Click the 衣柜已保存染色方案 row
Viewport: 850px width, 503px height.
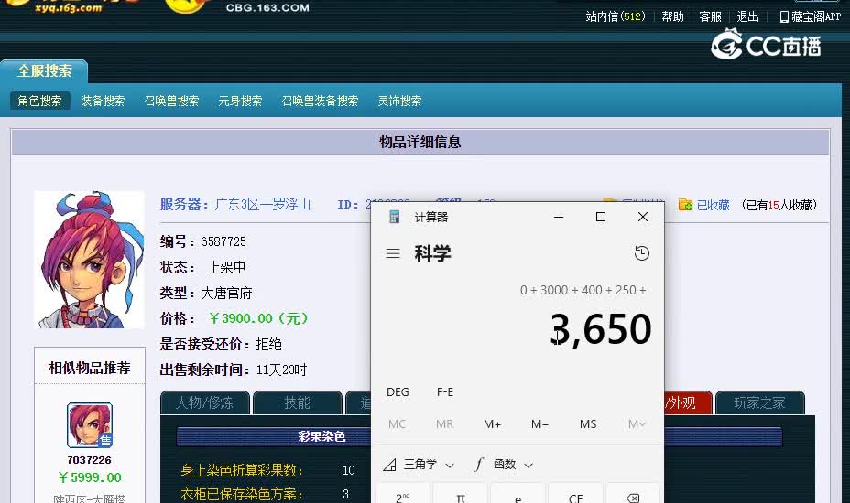click(266, 494)
